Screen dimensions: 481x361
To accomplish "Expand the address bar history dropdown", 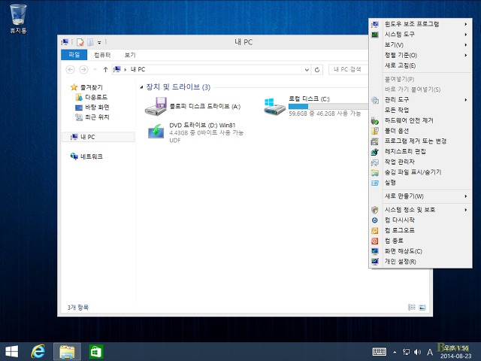I will click(x=307, y=70).
